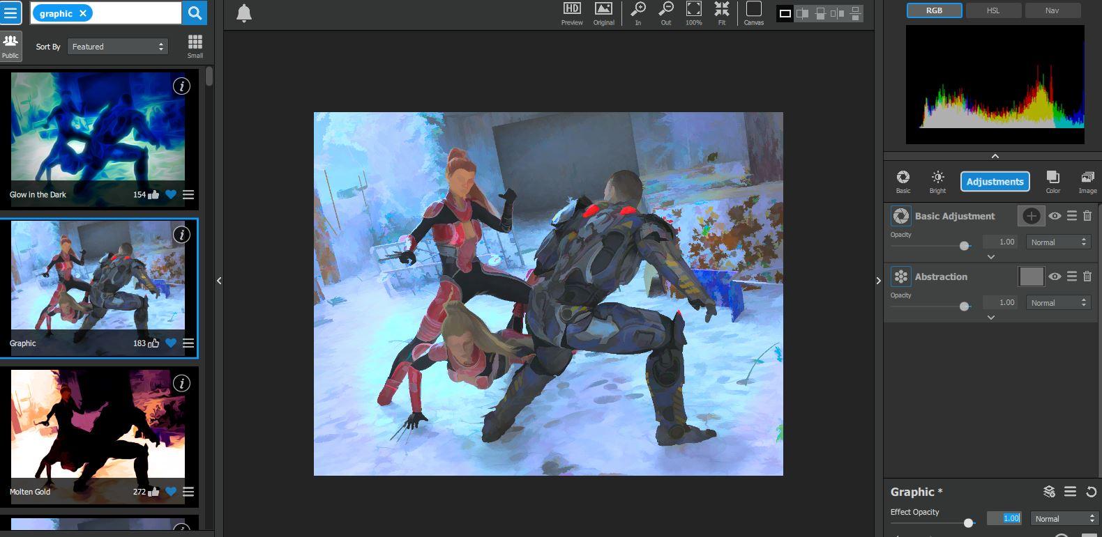This screenshot has width=1102, height=537.
Task: Like the Molten Gold effect
Action: tap(153, 491)
